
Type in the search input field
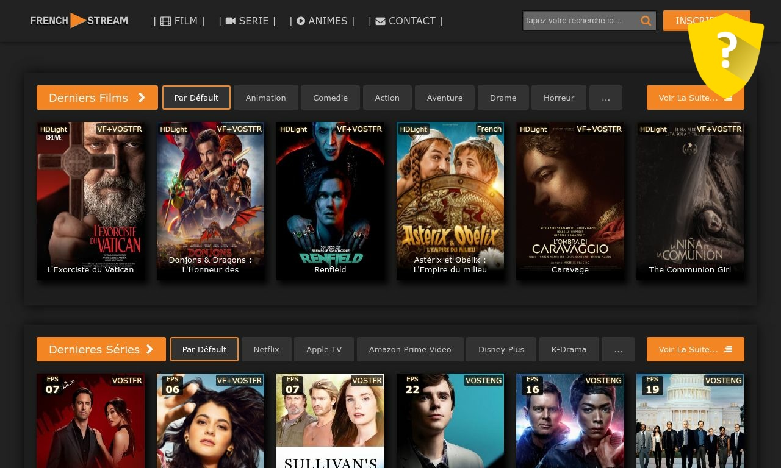580,21
